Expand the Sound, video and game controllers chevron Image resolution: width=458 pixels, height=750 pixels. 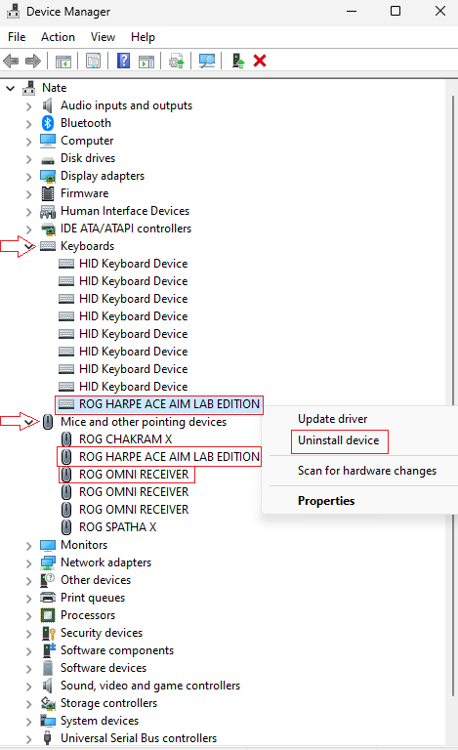pos(28,687)
